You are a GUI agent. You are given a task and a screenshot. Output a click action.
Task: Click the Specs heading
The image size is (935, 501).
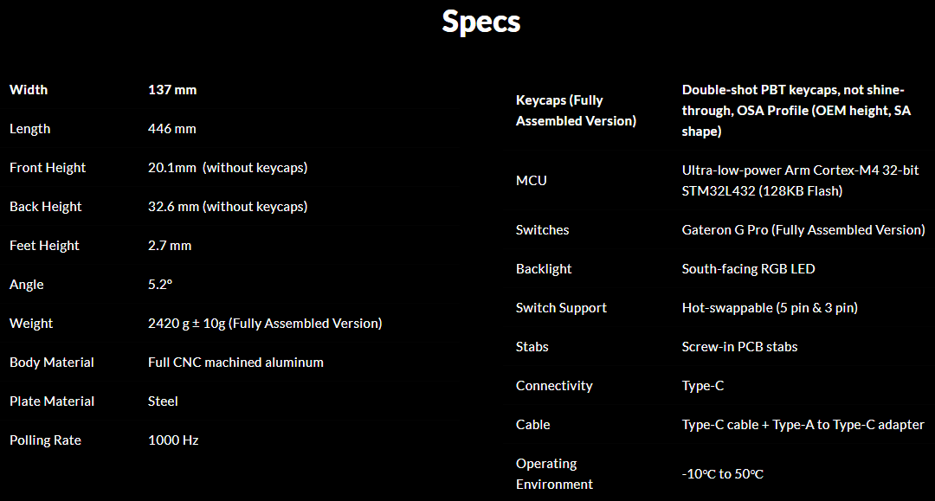click(480, 22)
